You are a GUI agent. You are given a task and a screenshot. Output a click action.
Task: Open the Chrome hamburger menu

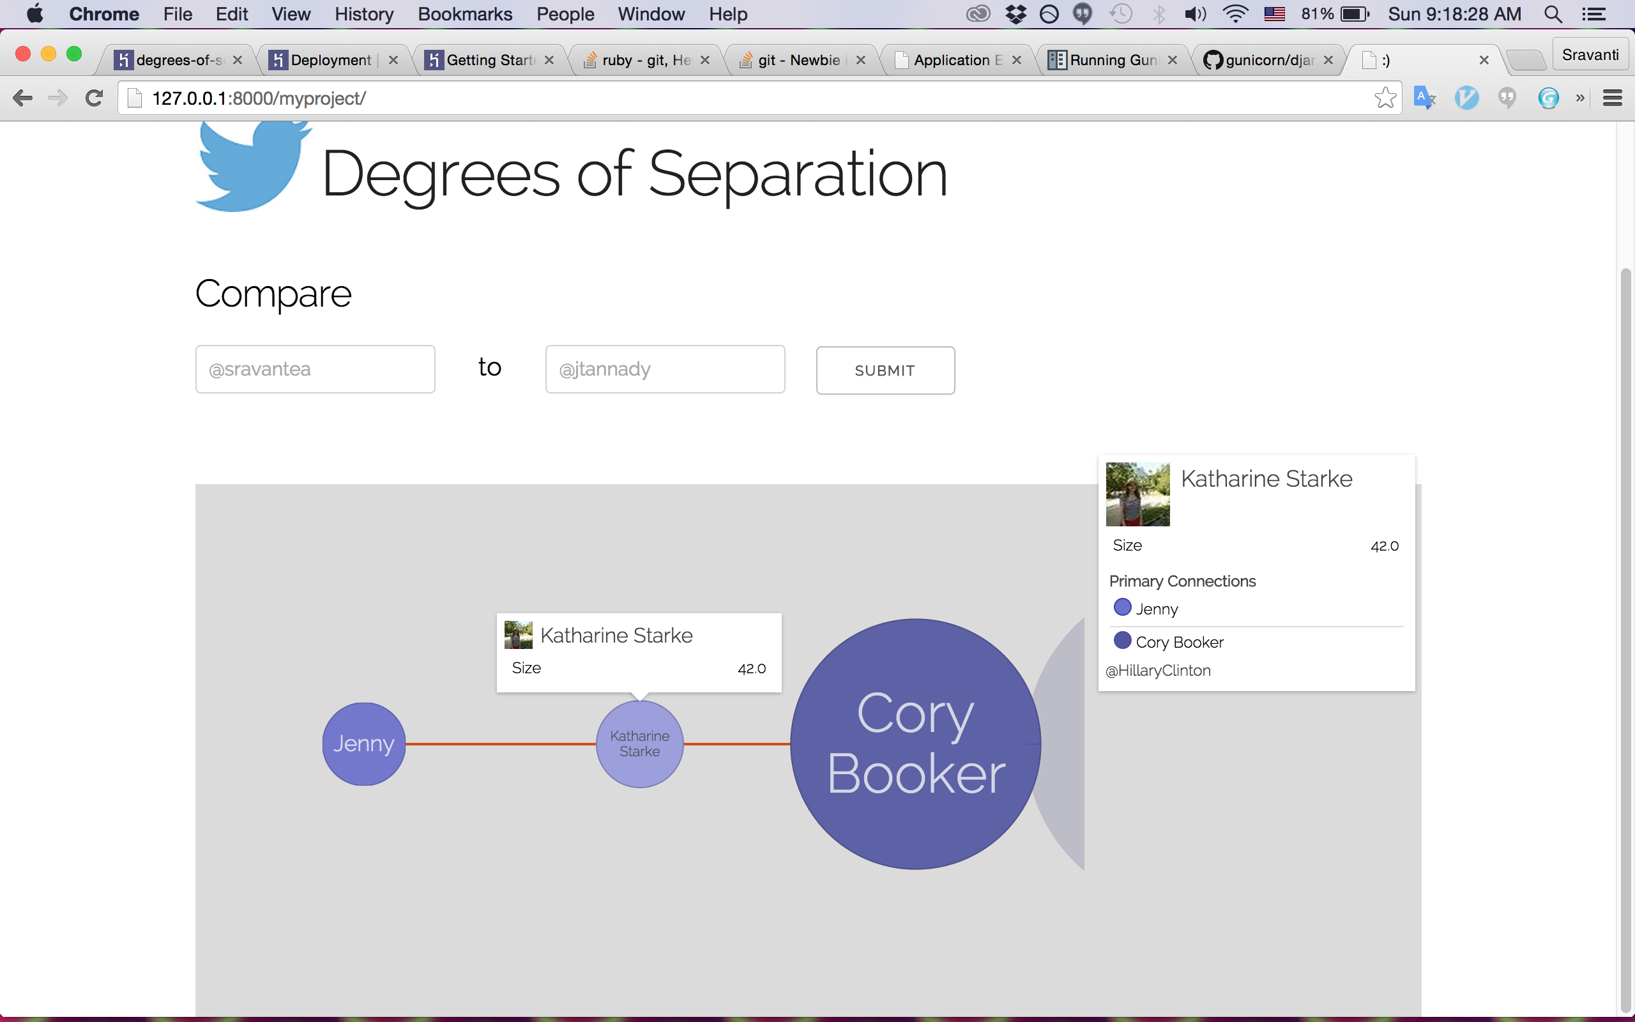1612,98
